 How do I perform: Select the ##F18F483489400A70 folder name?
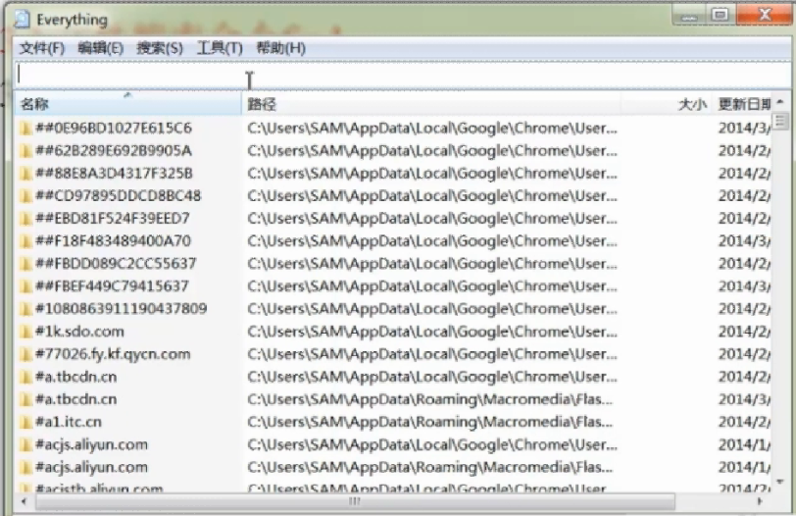point(113,240)
